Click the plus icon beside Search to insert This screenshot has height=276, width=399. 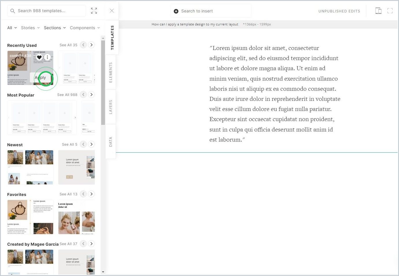tap(176, 11)
